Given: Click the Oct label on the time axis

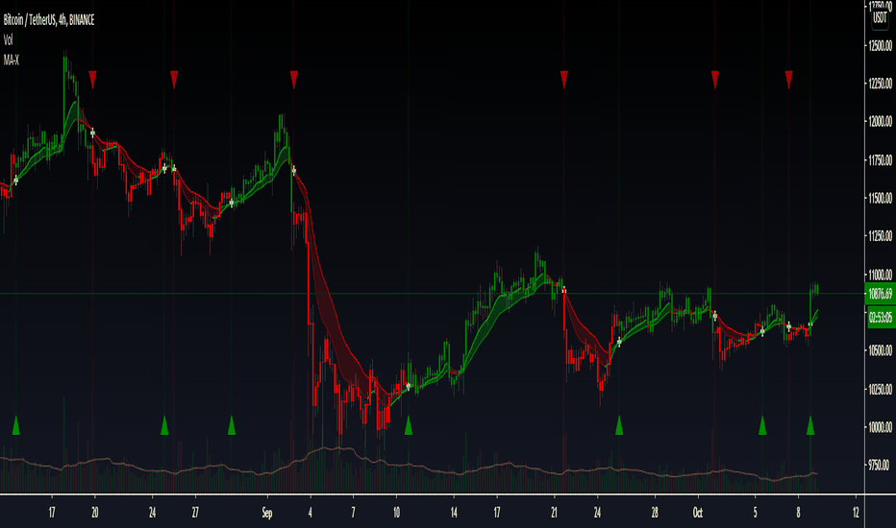Looking at the screenshot, I should 698,513.
